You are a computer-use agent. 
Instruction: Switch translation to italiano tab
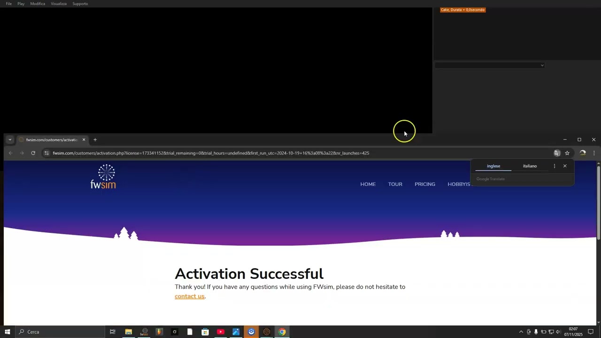530,166
